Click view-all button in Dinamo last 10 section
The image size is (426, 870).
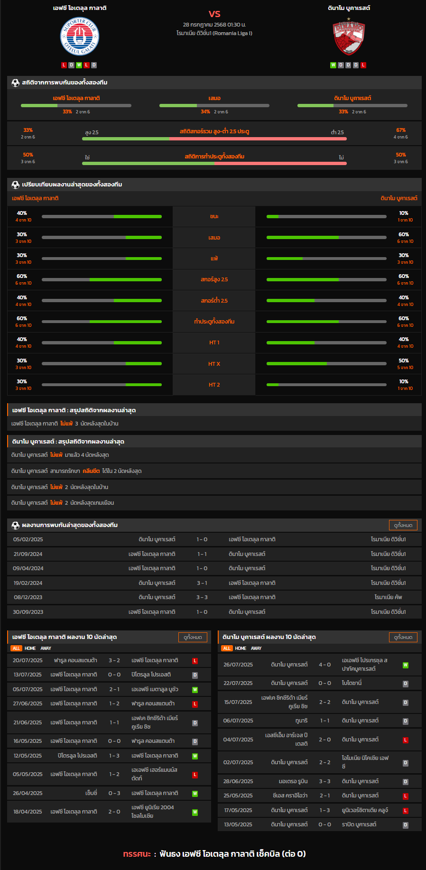403,637
